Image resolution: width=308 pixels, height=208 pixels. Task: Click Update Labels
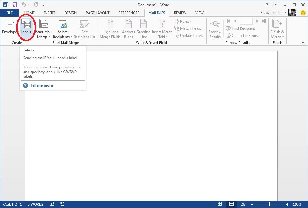point(189,36)
